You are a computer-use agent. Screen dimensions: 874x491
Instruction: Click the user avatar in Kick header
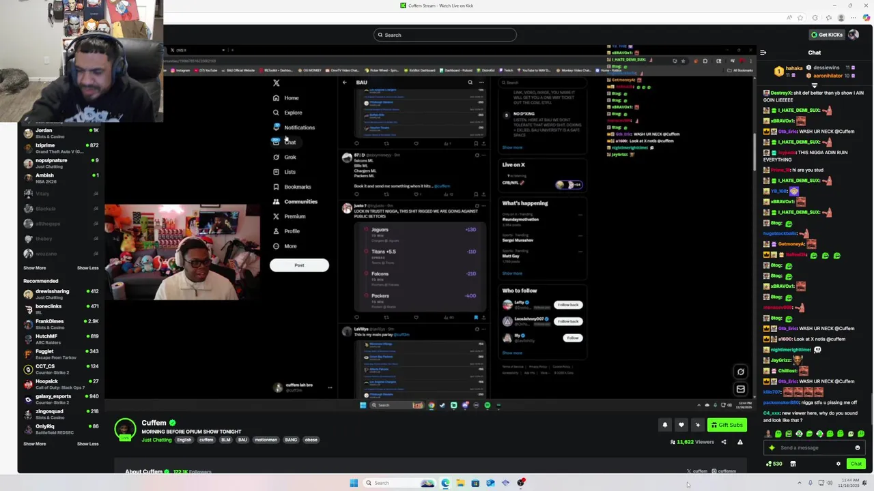(x=853, y=35)
